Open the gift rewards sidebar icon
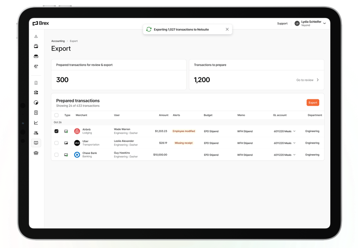This screenshot has height=248, width=358. tap(36, 153)
